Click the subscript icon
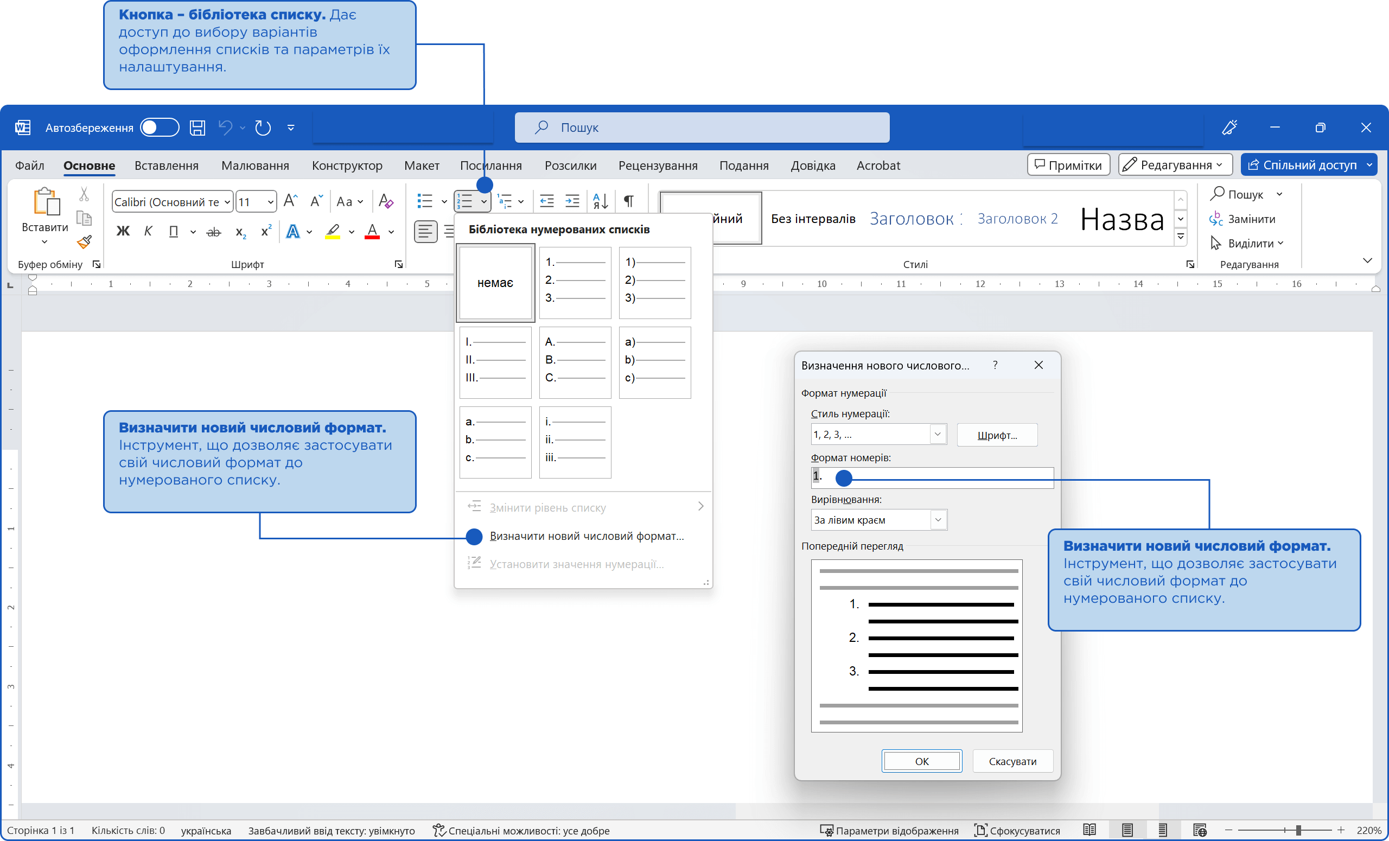This screenshot has height=841, width=1389. [241, 232]
